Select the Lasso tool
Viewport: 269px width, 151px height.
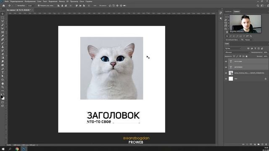3,21
